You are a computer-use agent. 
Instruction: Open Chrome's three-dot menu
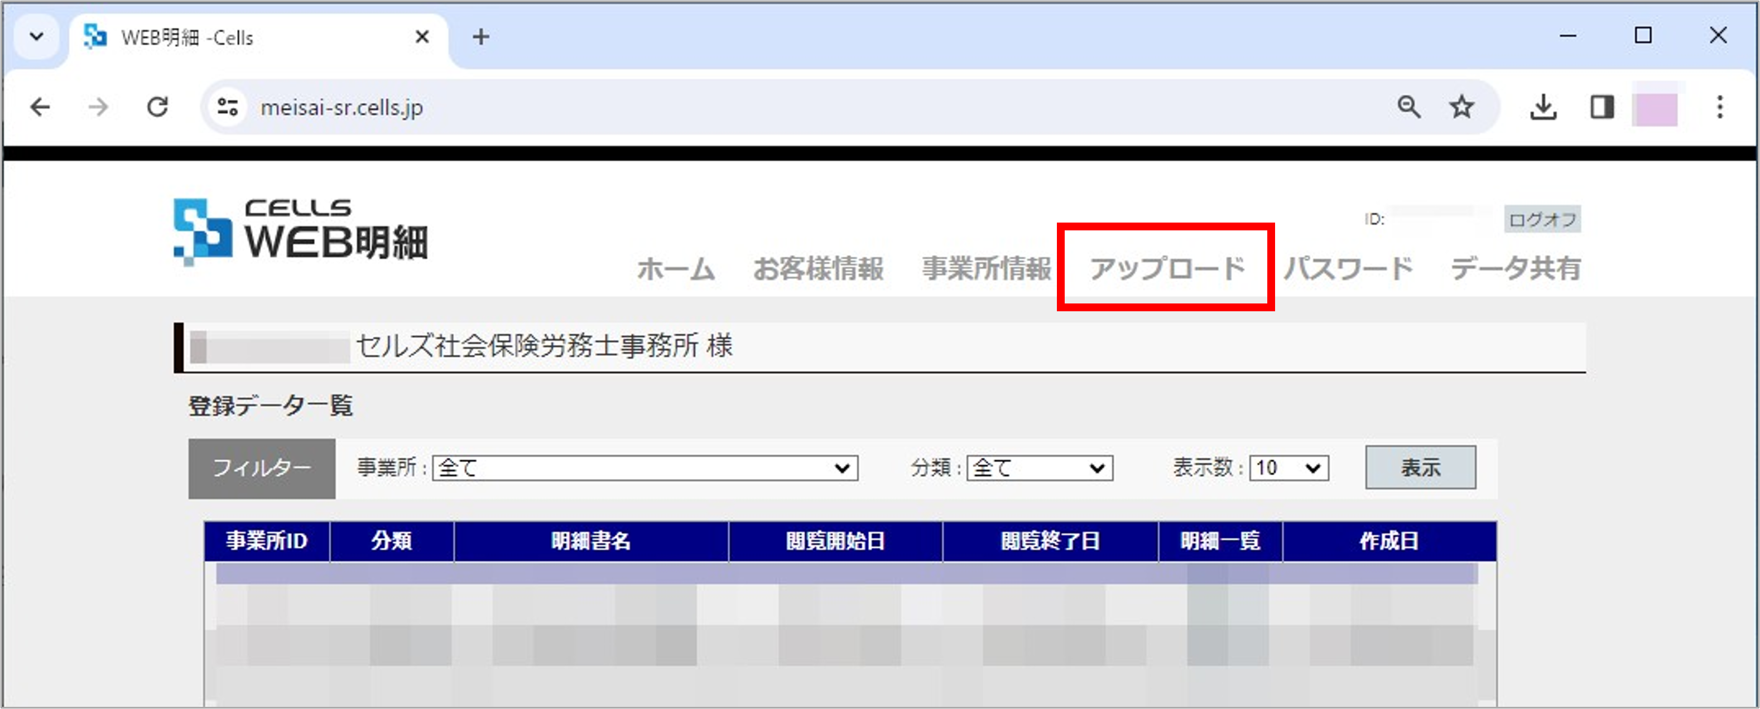pyautogui.click(x=1721, y=107)
